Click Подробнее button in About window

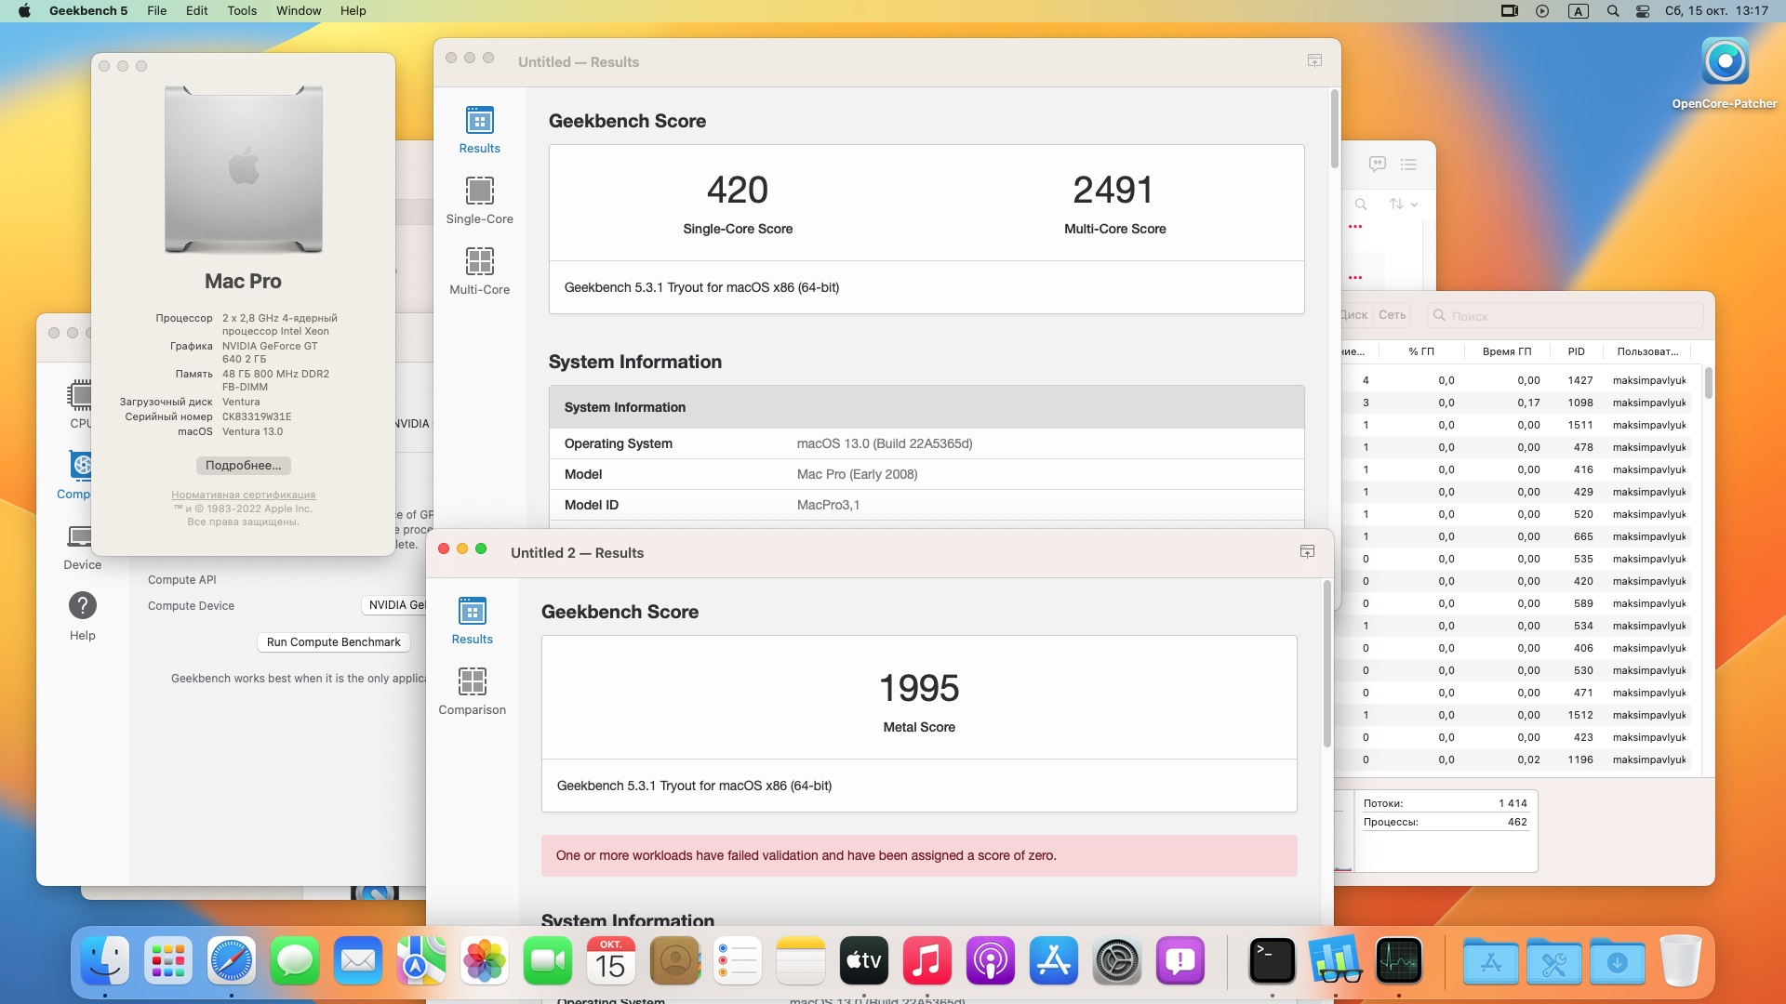tap(243, 466)
